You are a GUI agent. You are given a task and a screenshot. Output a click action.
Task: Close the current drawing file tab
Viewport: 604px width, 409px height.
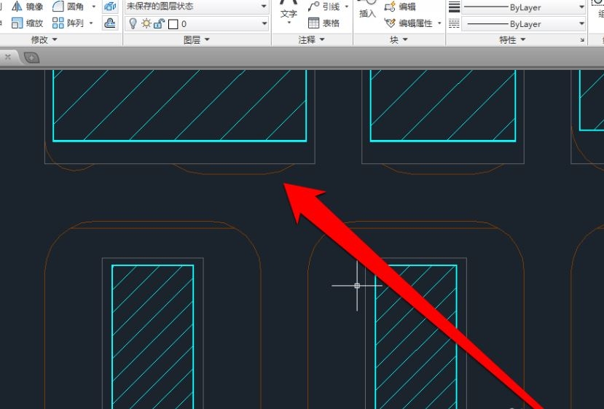click(8, 57)
